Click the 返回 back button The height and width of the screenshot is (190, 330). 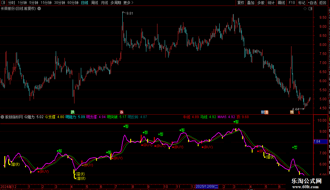(x=322, y=3)
